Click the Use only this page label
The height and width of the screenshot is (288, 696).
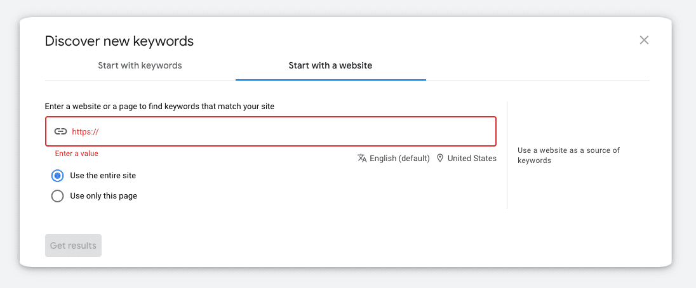[104, 195]
